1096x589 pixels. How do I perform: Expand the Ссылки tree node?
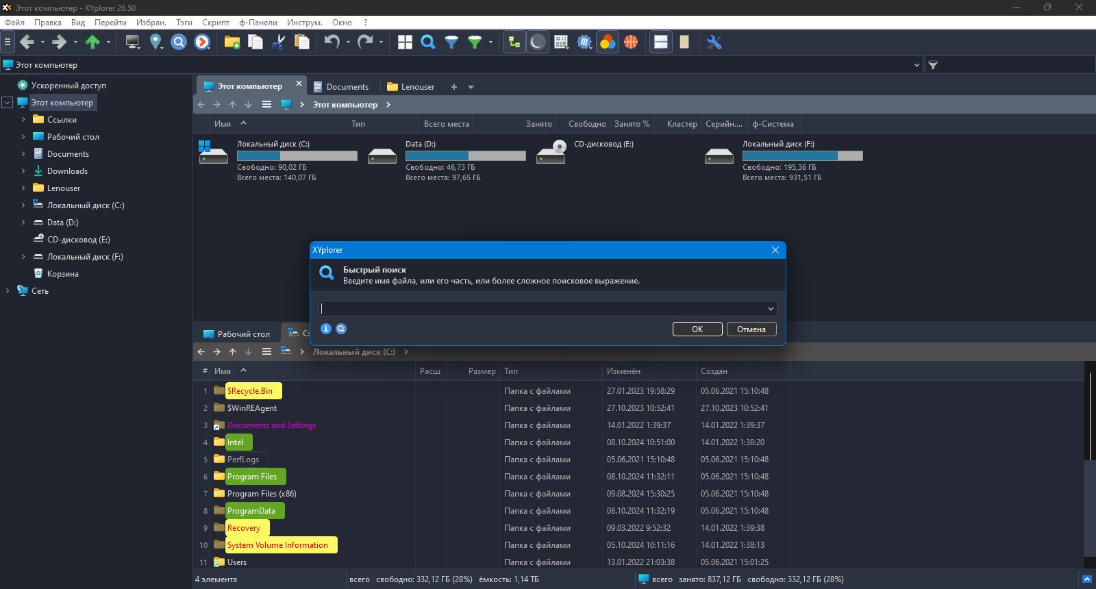(23, 120)
